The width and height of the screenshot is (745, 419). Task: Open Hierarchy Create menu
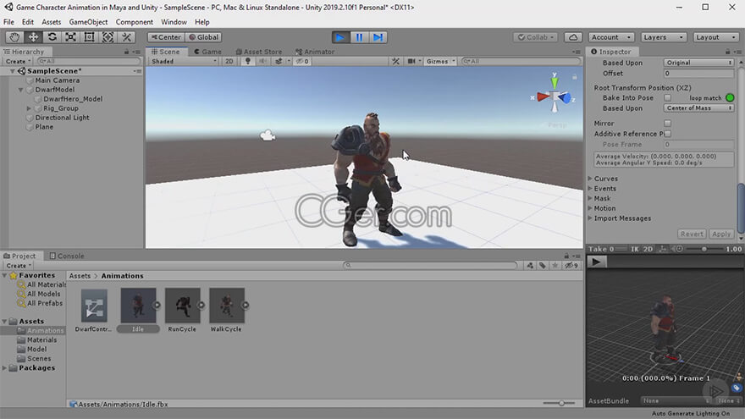(x=19, y=61)
